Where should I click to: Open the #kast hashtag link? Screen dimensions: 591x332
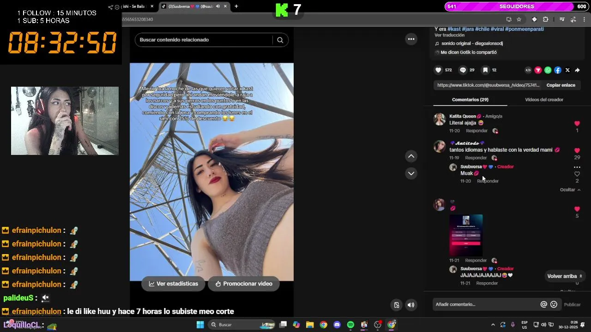454,29
